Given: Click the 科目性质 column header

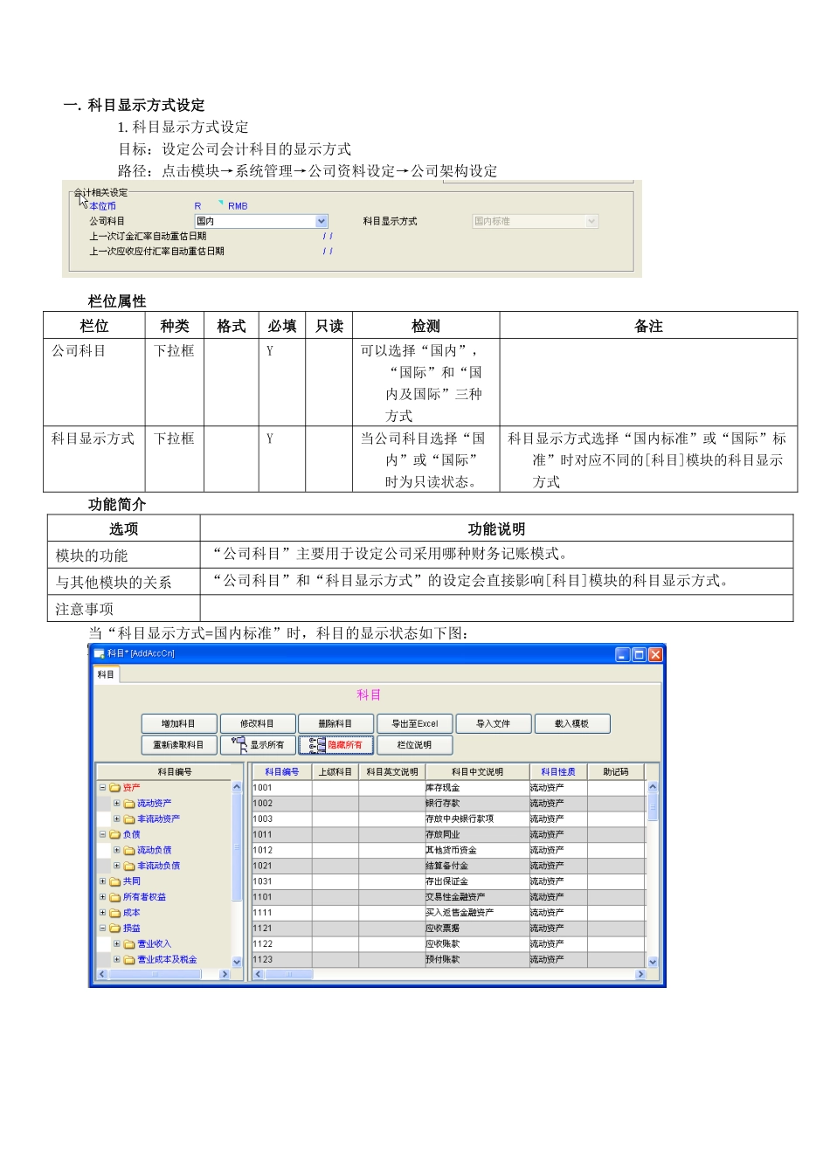Looking at the screenshot, I should tap(558, 772).
